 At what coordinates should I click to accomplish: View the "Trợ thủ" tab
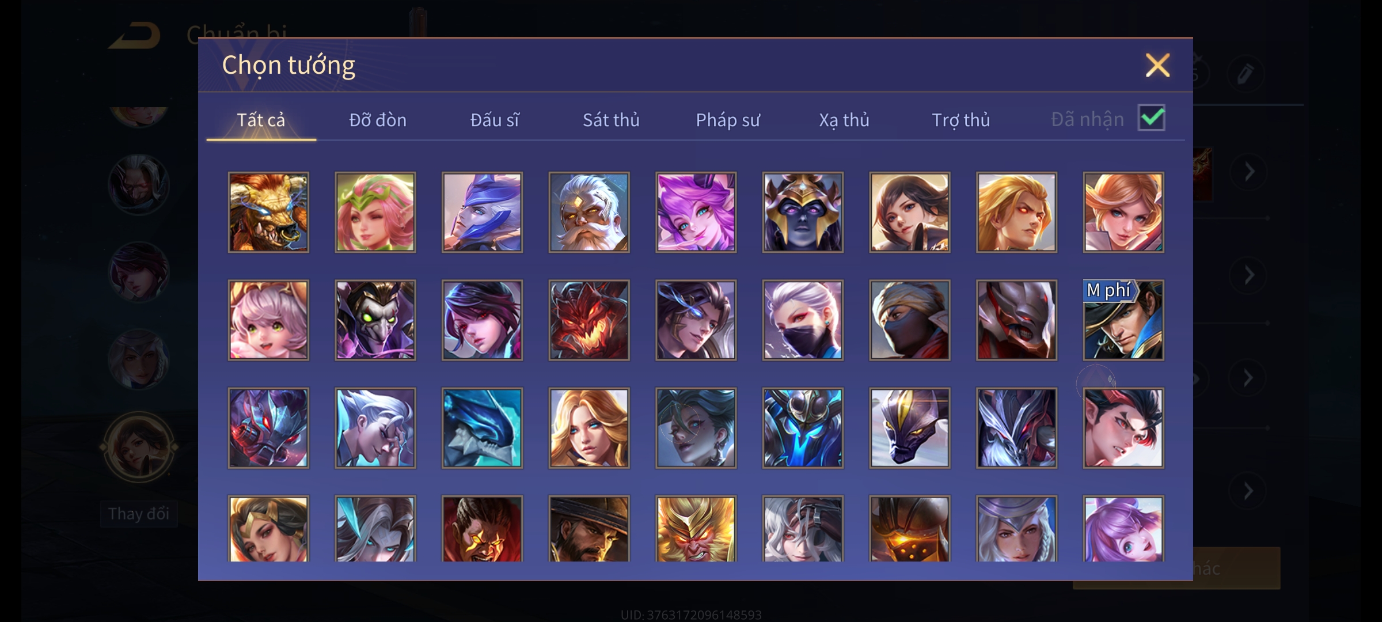pos(961,120)
